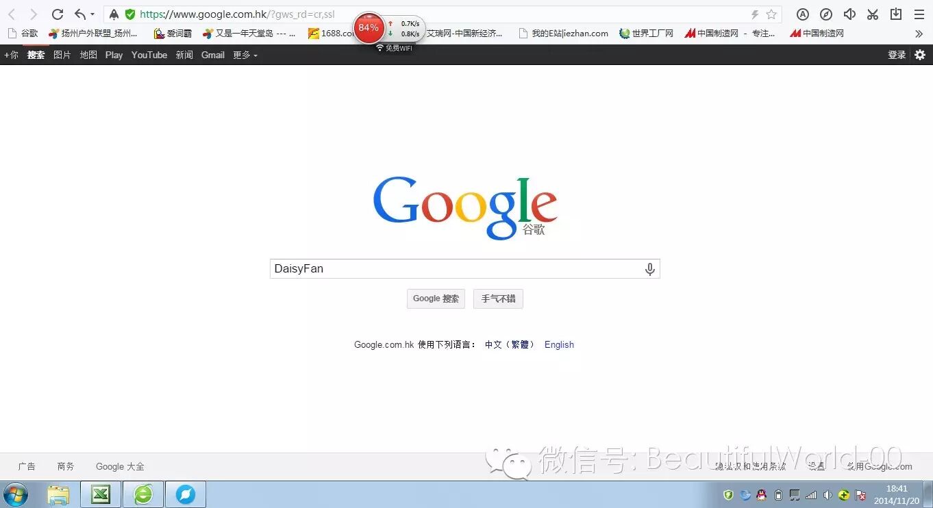Viewport: 933px width, 508px height.
Task: Click the lightning speed mode icon
Action: (755, 14)
